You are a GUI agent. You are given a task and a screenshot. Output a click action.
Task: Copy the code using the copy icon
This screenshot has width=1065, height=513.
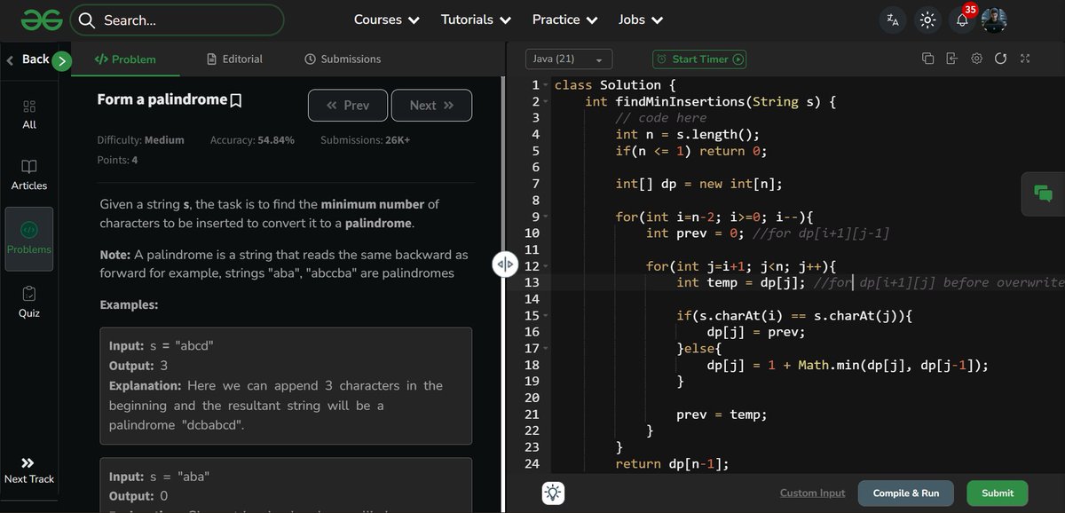[x=927, y=58]
